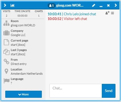Click the From link chain icon
This screenshot has width=121, height=102.
tap(6, 62)
